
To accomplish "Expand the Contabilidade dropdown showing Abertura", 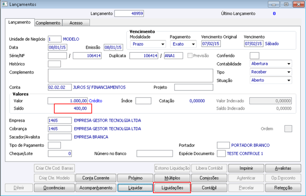I will [x=271, y=64].
